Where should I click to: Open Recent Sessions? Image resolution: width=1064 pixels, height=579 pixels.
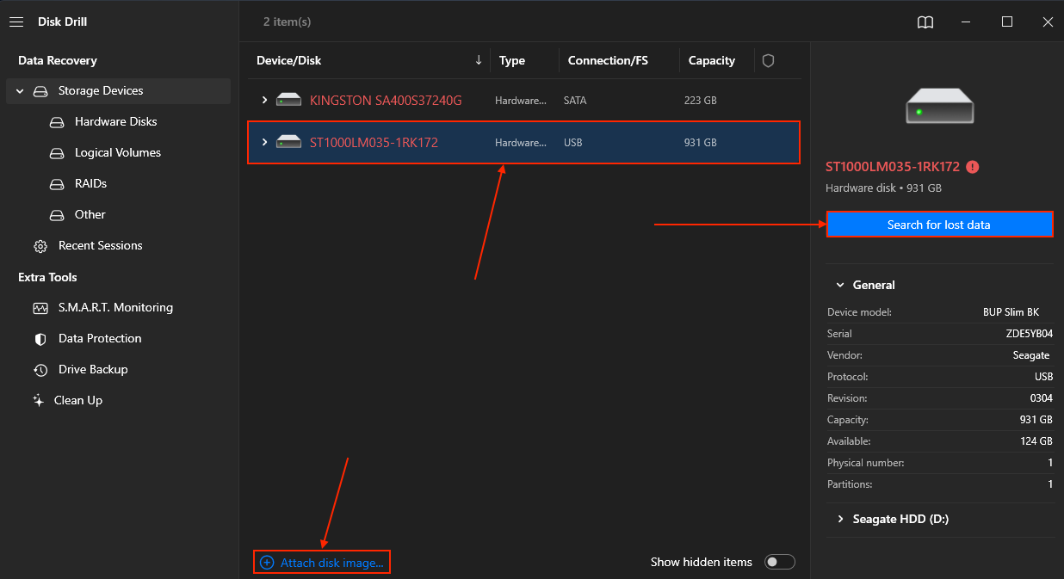[x=100, y=246]
